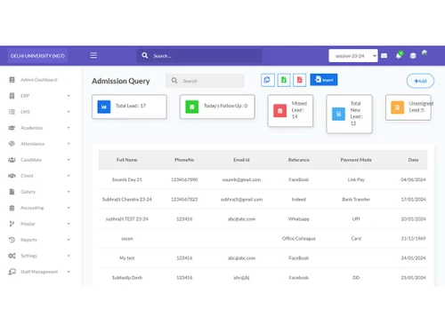The image size is (445, 333).
Task: Click DELHI UNIVERSITY (NGT) logo button
Action: coord(37,56)
